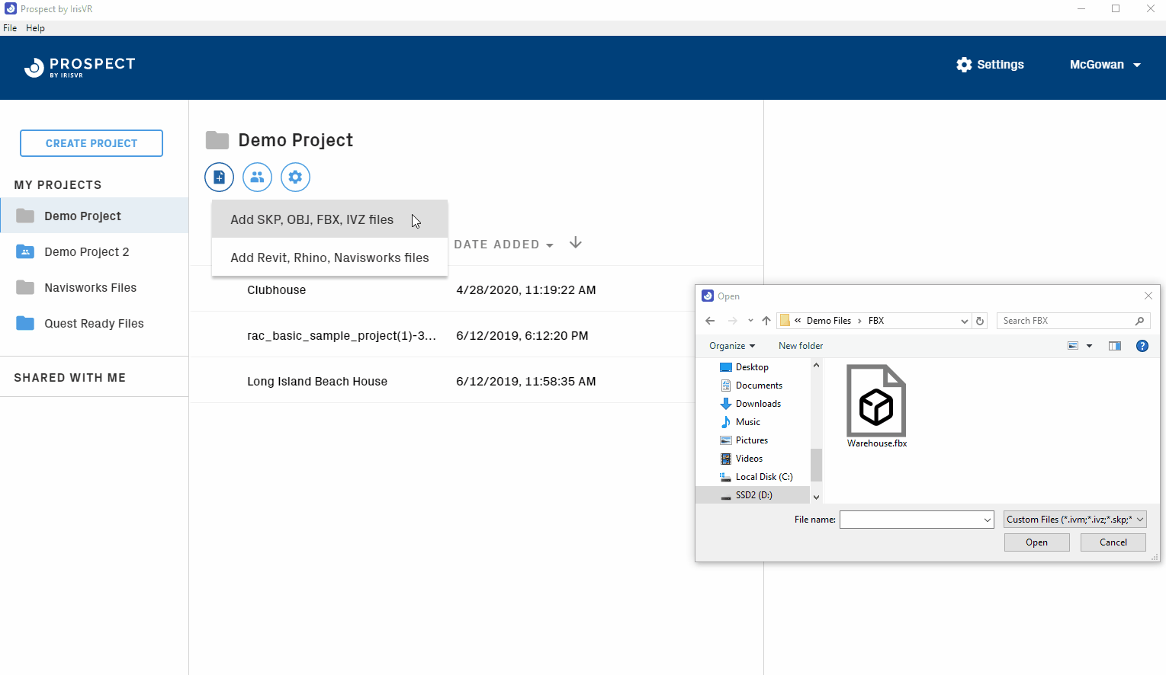Click Open in the file dialog
The image size is (1166, 675).
(x=1037, y=542)
